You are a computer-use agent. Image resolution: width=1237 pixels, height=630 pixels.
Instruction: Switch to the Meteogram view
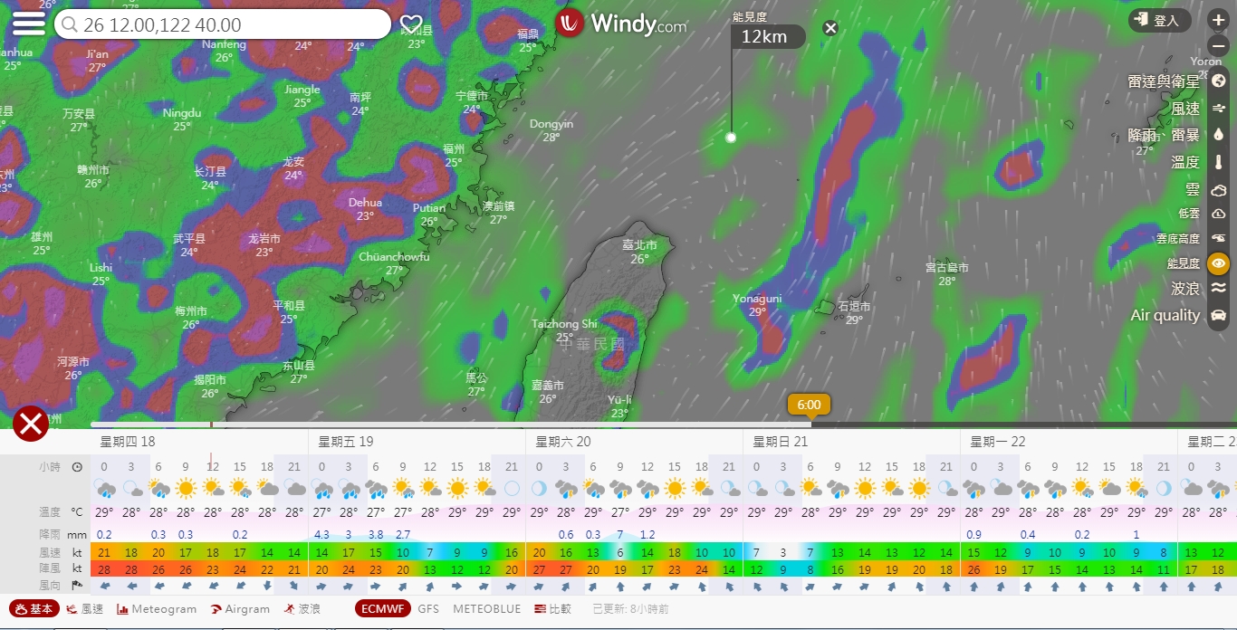pos(157,609)
